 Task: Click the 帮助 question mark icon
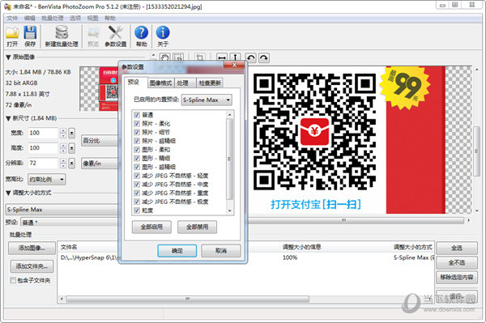141,32
